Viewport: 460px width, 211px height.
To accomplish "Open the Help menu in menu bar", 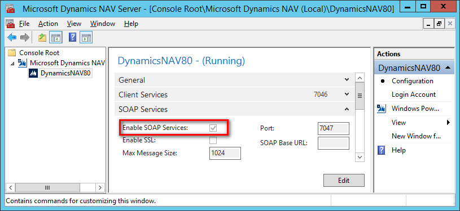I will (x=131, y=24).
